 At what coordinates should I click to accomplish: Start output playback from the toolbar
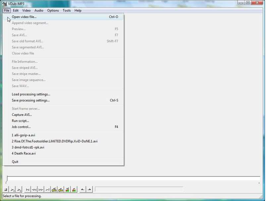pos(19,190)
